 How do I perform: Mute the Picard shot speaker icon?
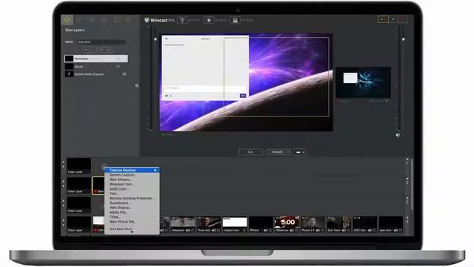tap(318, 231)
